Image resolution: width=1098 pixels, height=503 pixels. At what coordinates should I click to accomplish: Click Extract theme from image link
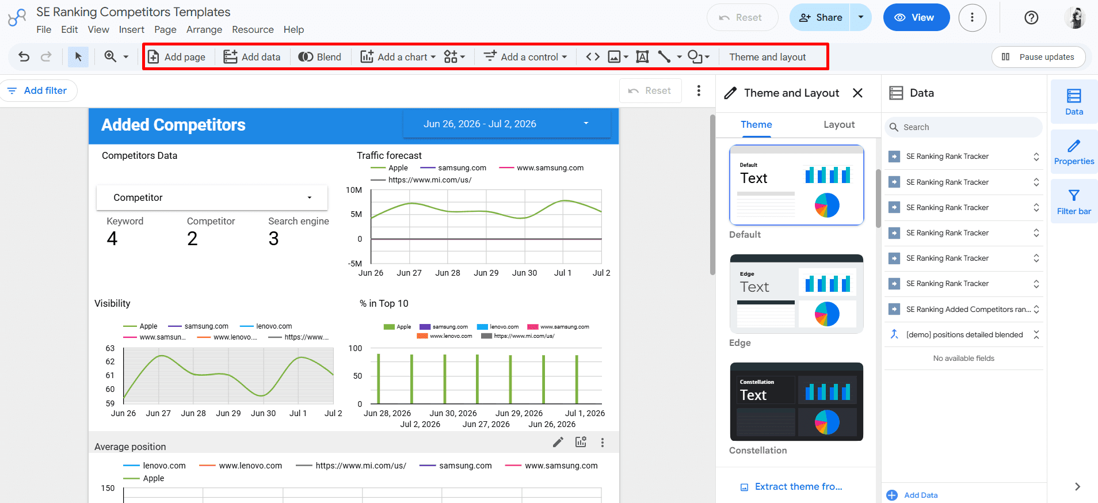coord(791,487)
